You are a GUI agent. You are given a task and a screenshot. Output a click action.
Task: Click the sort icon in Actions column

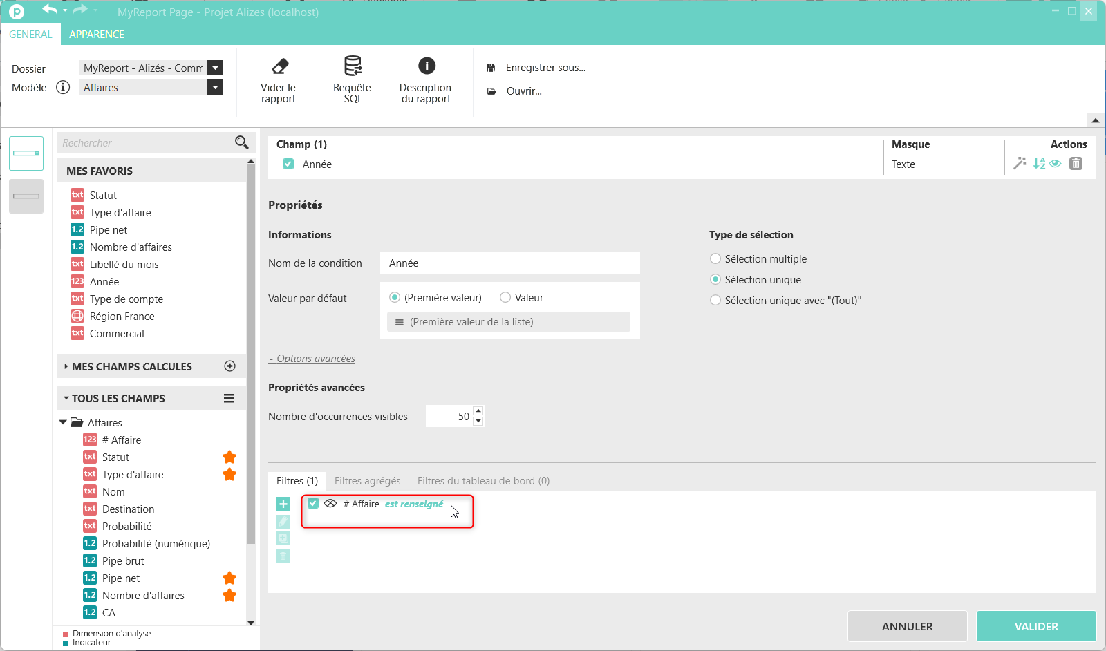click(1039, 164)
